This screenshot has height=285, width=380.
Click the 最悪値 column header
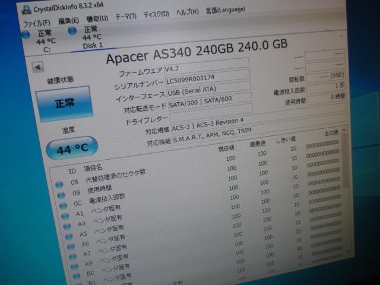[x=257, y=144]
